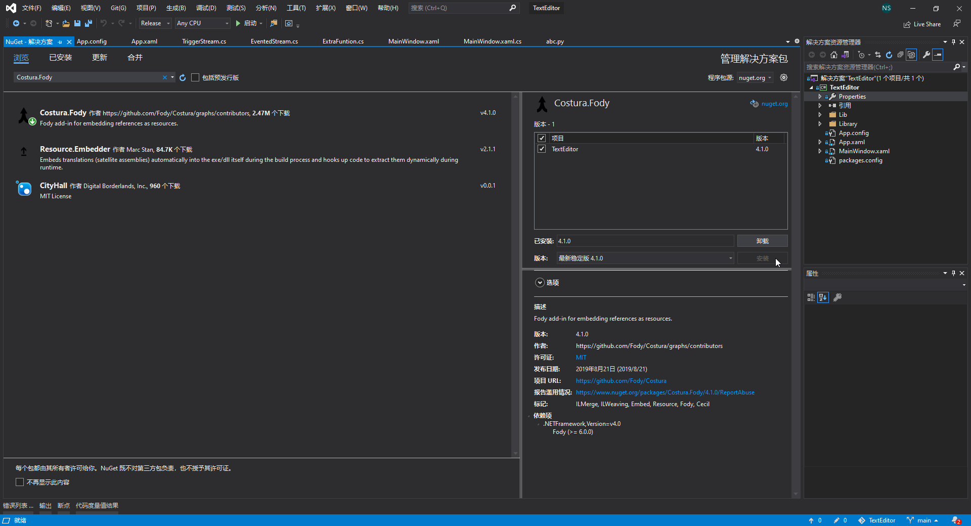The height and width of the screenshot is (526, 971).
Task: Open the Any CPU platform dropdown
Action: click(x=203, y=23)
